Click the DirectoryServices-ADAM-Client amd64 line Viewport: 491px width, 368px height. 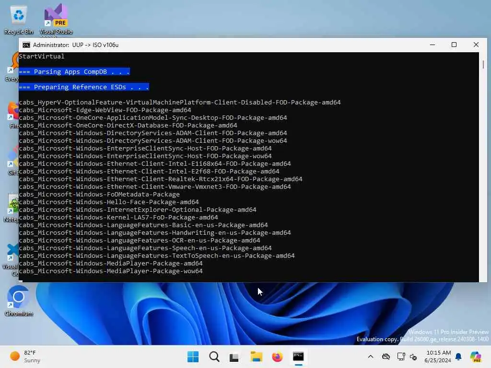[x=153, y=133]
